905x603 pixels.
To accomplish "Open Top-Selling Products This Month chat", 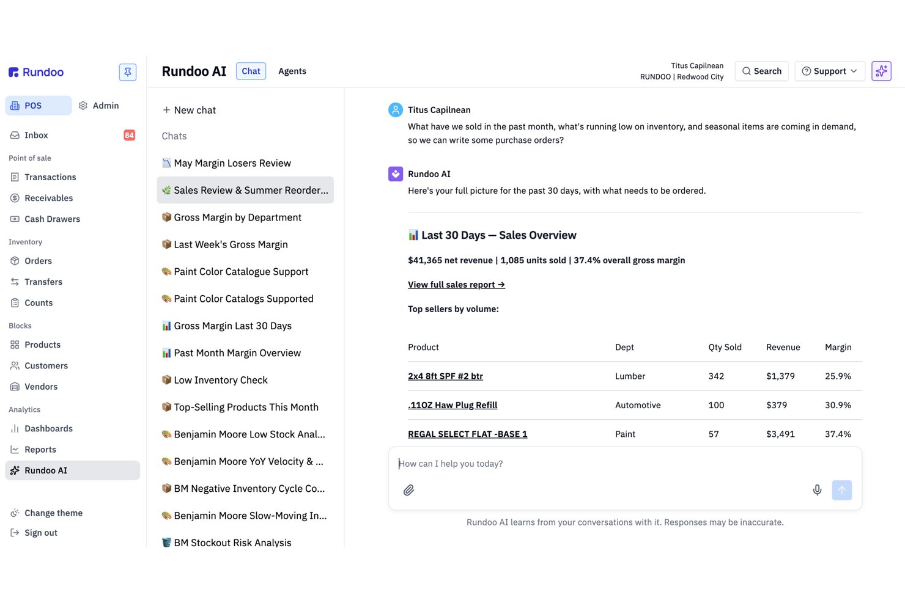I will point(245,407).
